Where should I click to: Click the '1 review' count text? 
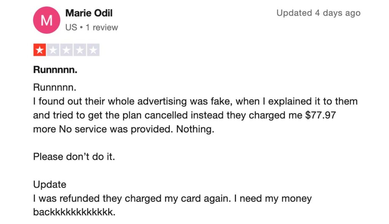(102, 27)
